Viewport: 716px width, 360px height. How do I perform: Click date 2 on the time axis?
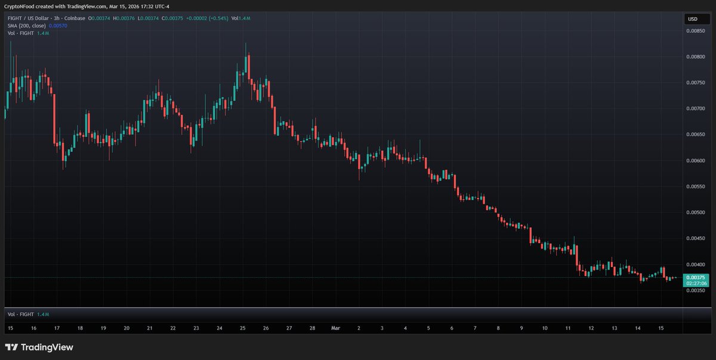tap(359, 328)
